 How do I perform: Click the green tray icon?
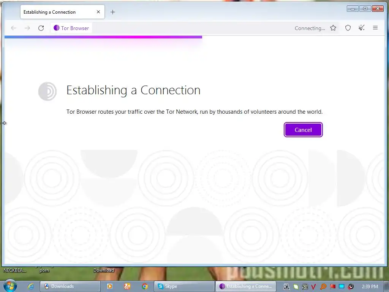[296, 287]
